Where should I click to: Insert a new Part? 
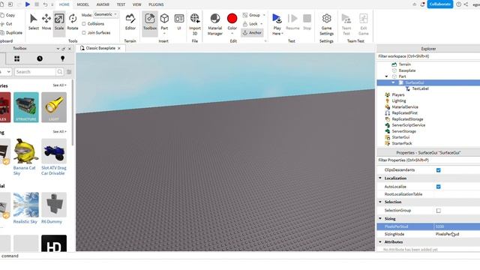[x=164, y=22]
